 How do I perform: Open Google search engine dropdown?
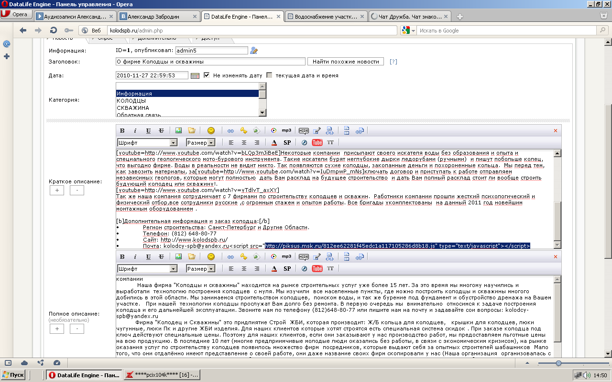click(x=408, y=31)
